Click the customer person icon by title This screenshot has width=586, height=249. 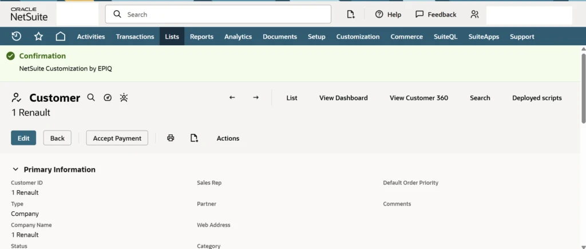pyautogui.click(x=16, y=98)
